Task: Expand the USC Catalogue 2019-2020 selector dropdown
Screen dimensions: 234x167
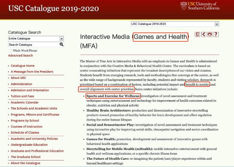Action: point(175,24)
